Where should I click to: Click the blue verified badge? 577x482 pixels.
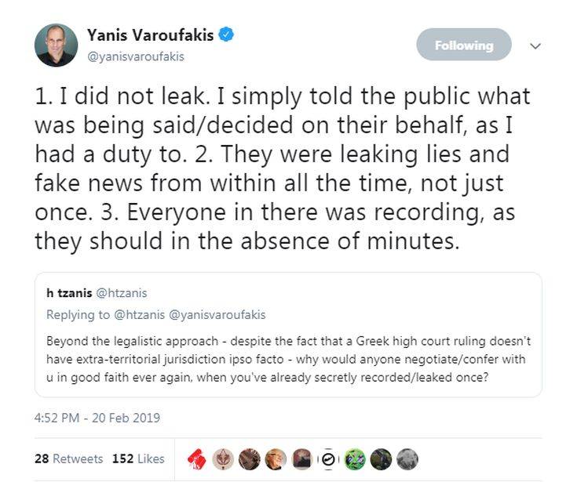(227, 34)
